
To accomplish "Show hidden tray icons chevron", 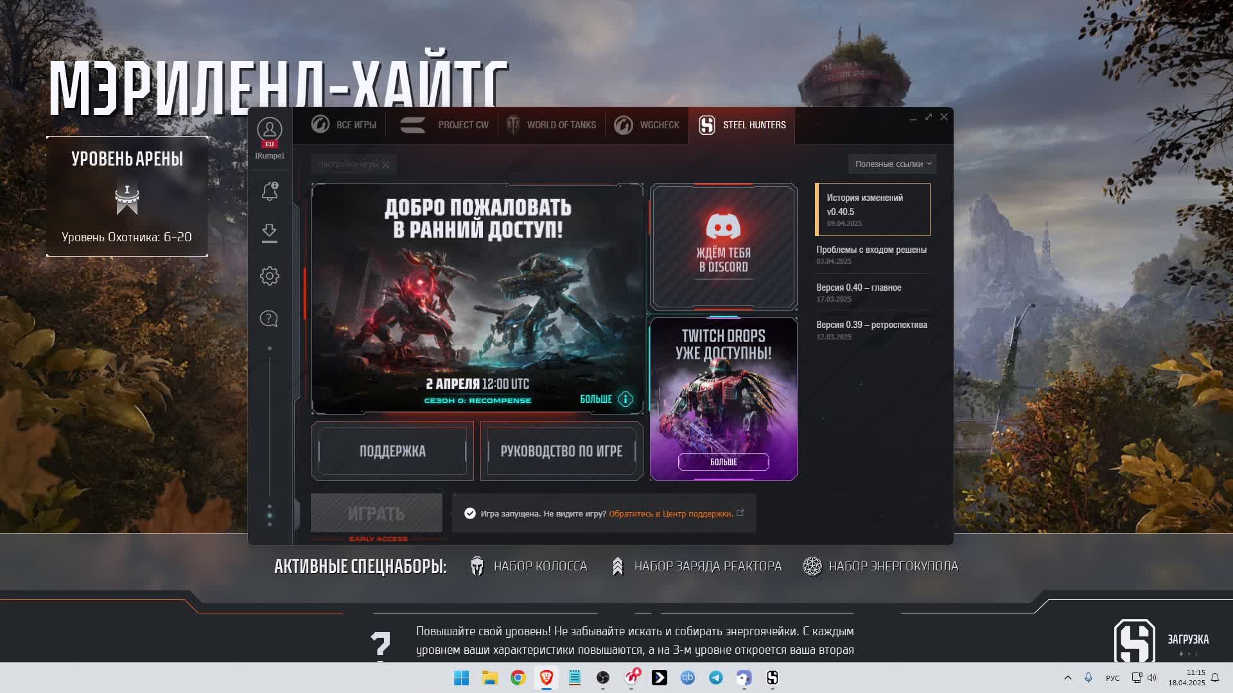I will point(1067,678).
